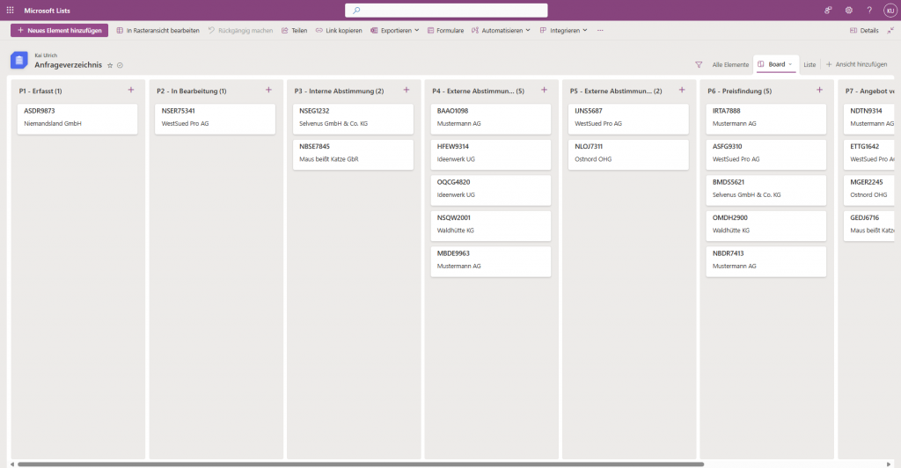Click the plus icon in P6 - Preisfindung
Screen dimensions: 901x468
click(x=819, y=90)
